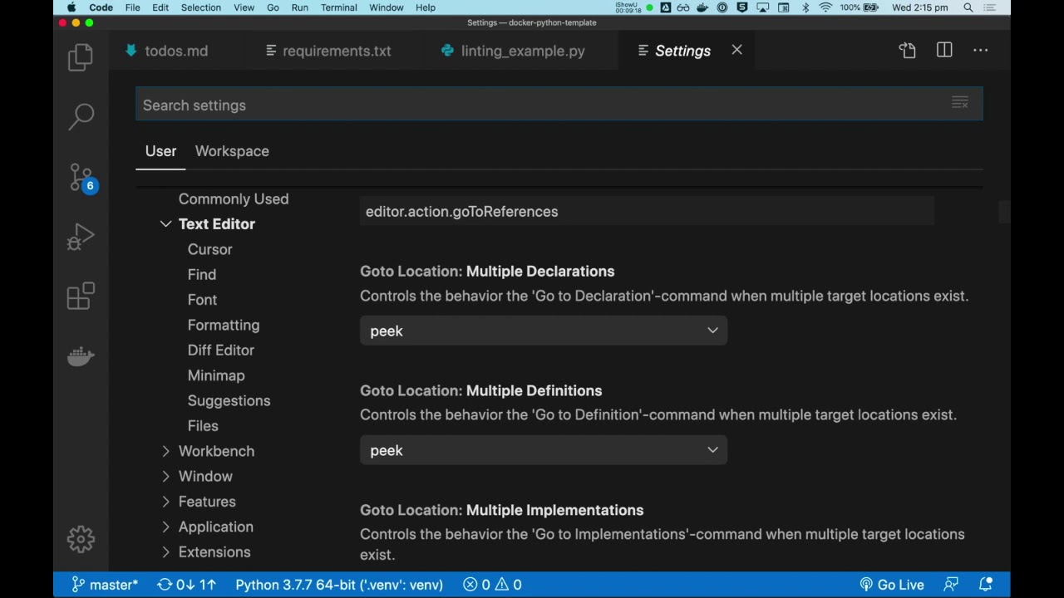Click the Bluetooth icon in menu bar

tap(805, 7)
